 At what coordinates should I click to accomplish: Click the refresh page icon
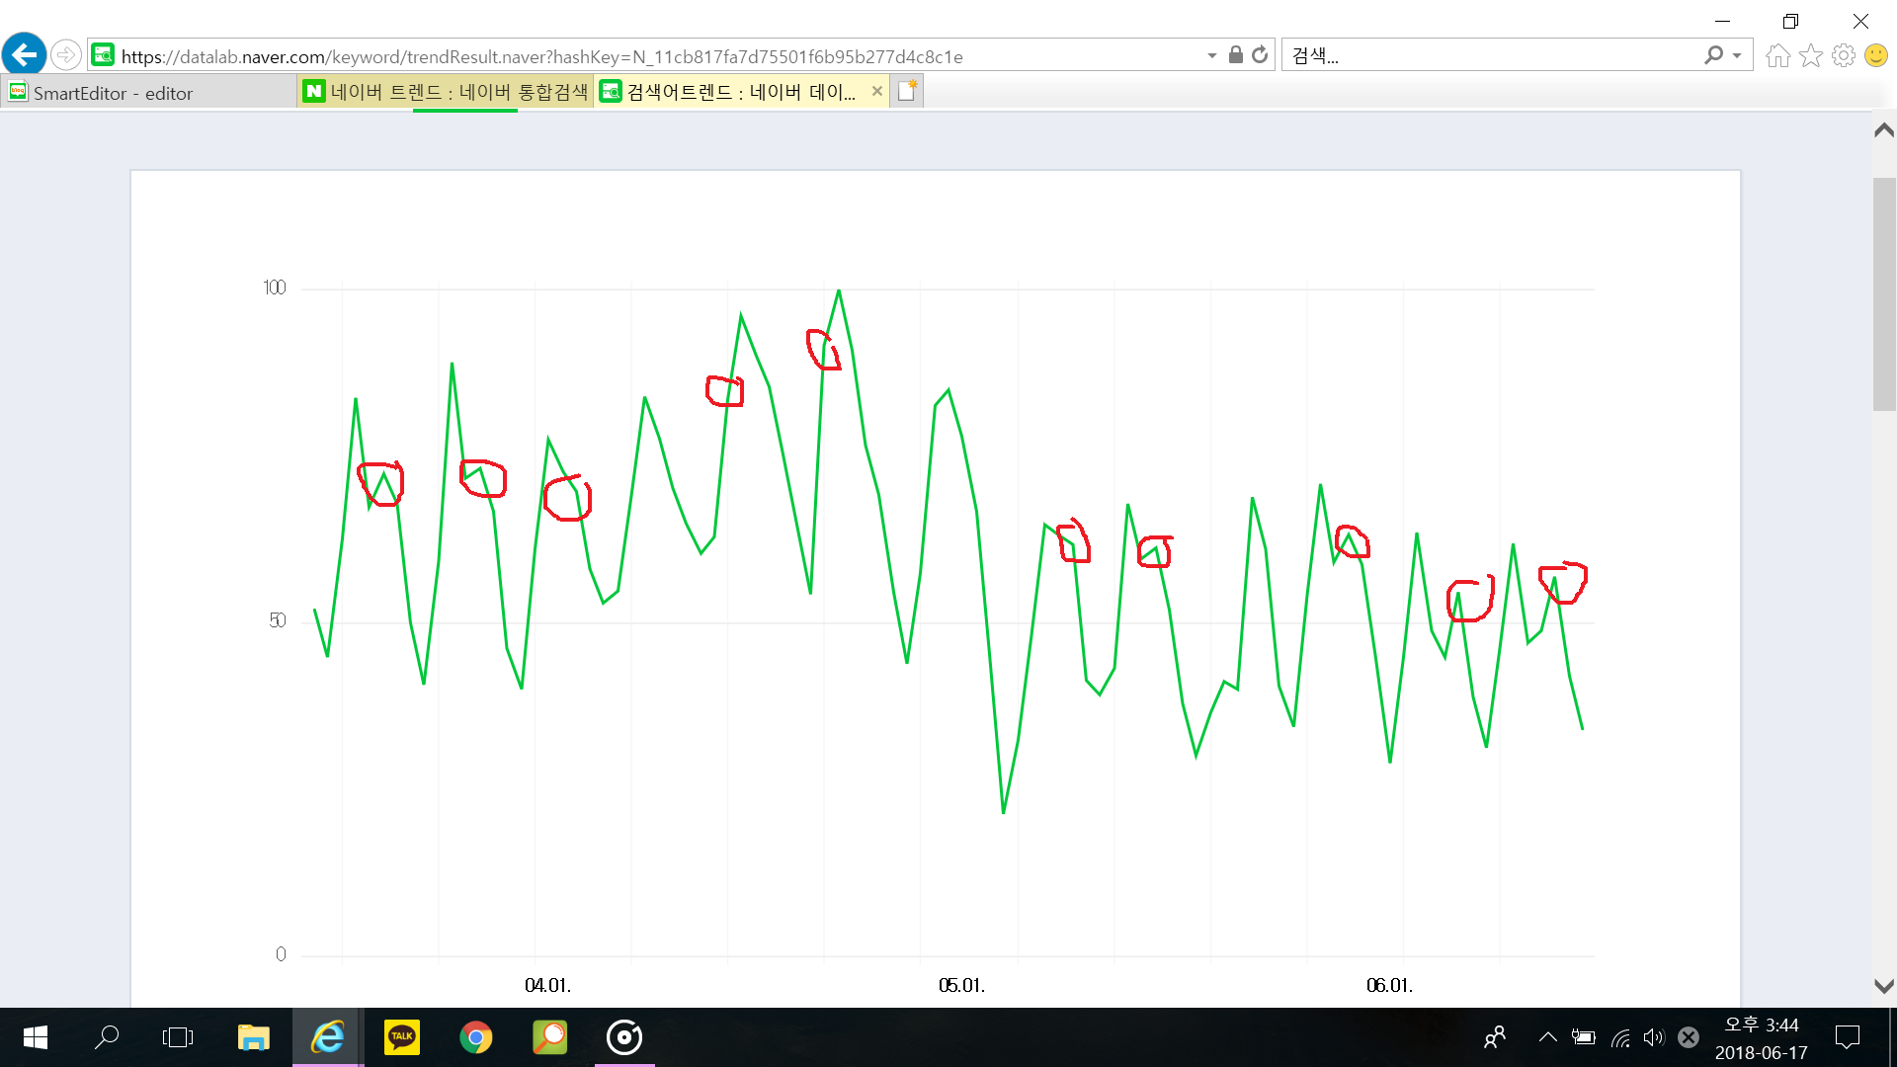1260,55
